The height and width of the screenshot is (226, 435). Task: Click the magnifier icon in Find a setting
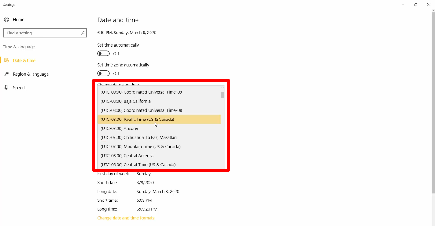coord(83,33)
